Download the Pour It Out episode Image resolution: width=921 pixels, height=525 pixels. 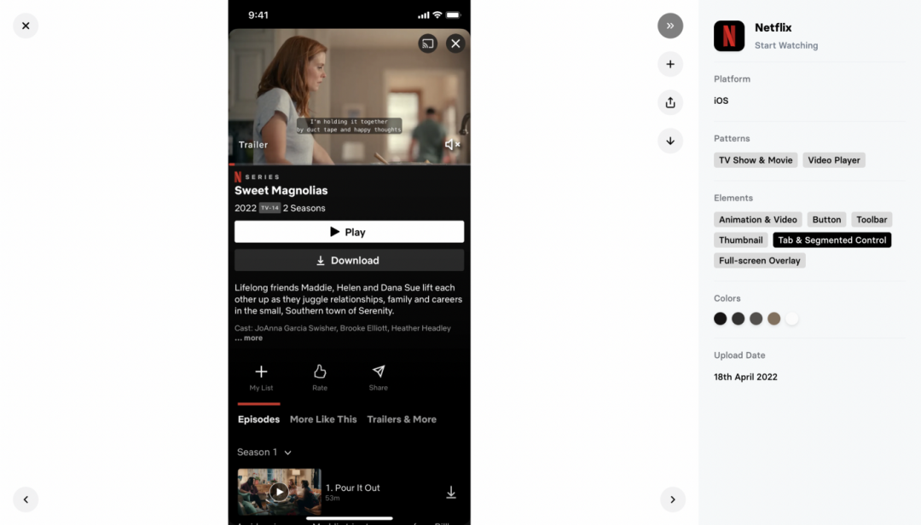[450, 492]
